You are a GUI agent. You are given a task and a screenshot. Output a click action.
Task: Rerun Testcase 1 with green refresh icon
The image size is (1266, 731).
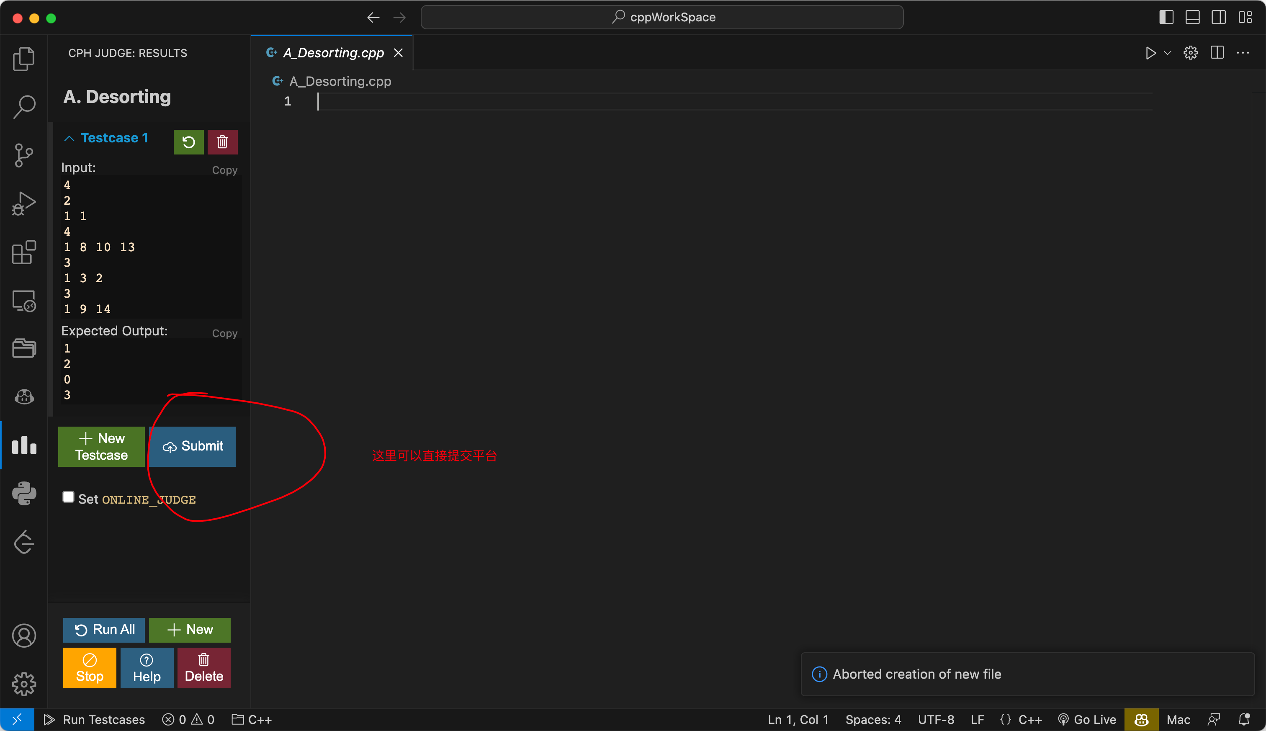pyautogui.click(x=188, y=142)
